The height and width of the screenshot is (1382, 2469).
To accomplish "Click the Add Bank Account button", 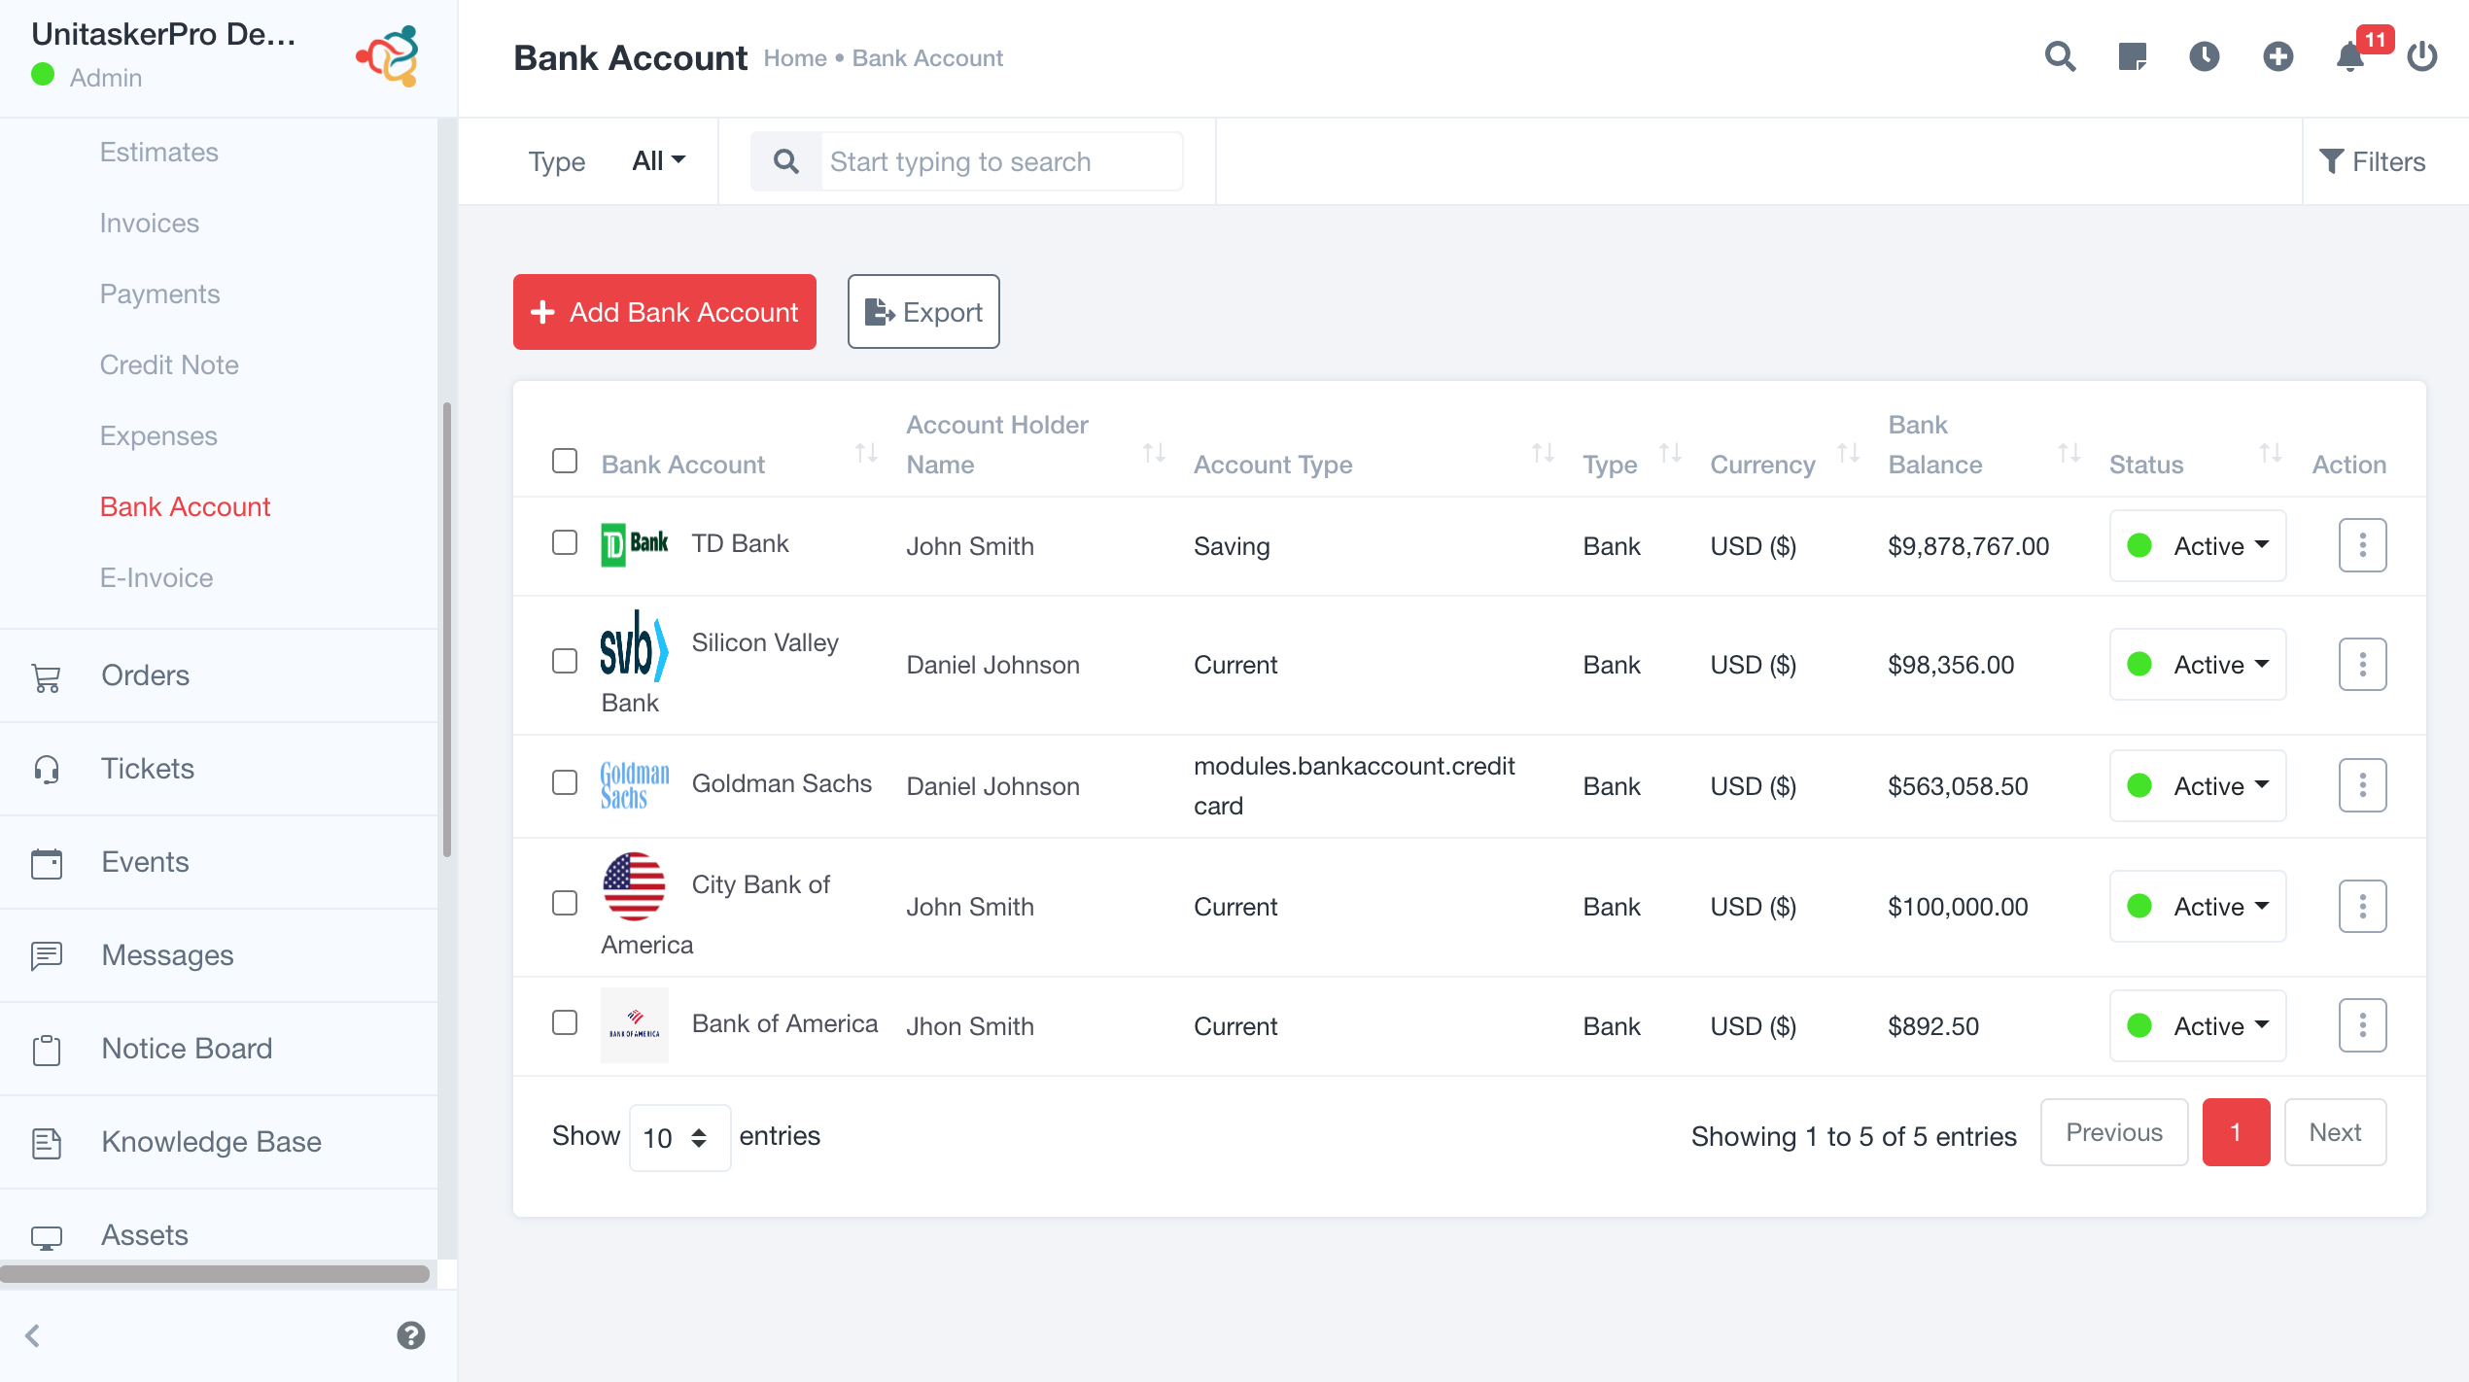I will [x=664, y=312].
